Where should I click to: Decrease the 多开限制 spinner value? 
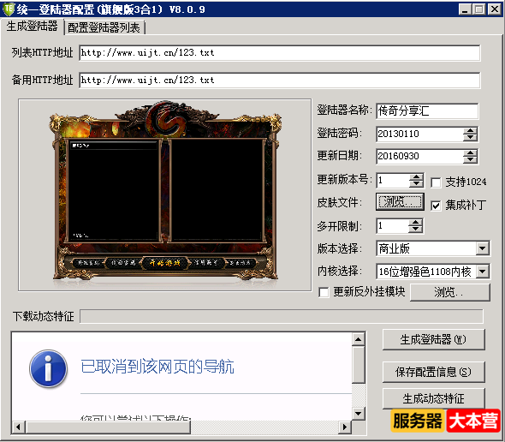[415, 230]
